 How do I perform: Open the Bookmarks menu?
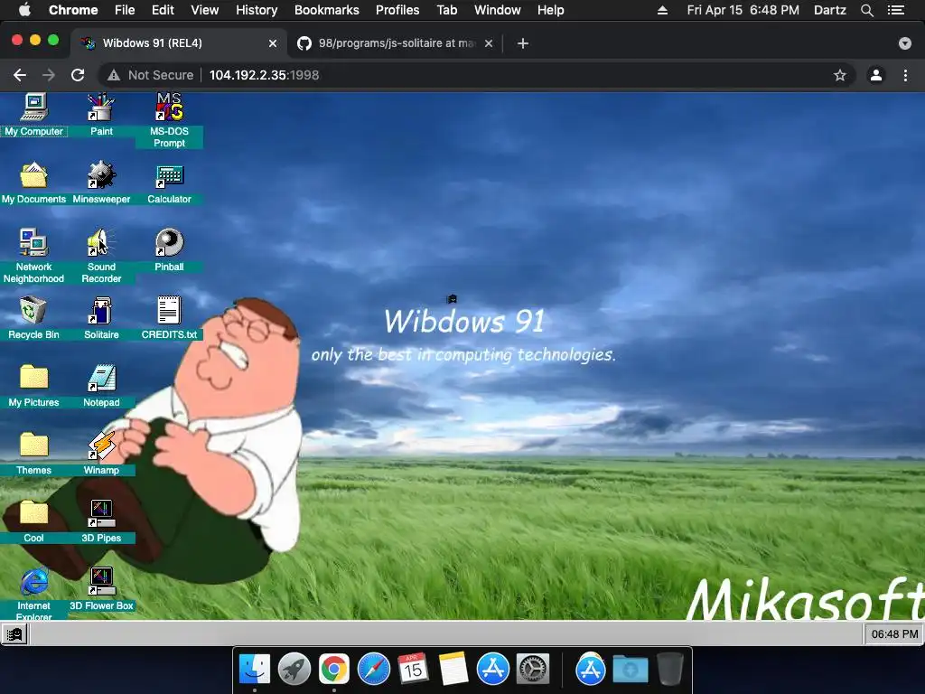[327, 10]
